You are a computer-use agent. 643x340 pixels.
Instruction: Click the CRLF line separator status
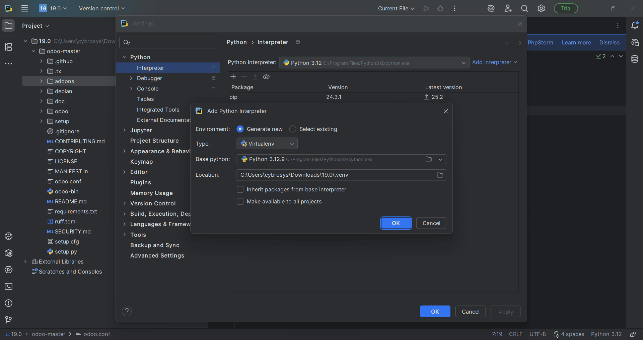(x=516, y=334)
